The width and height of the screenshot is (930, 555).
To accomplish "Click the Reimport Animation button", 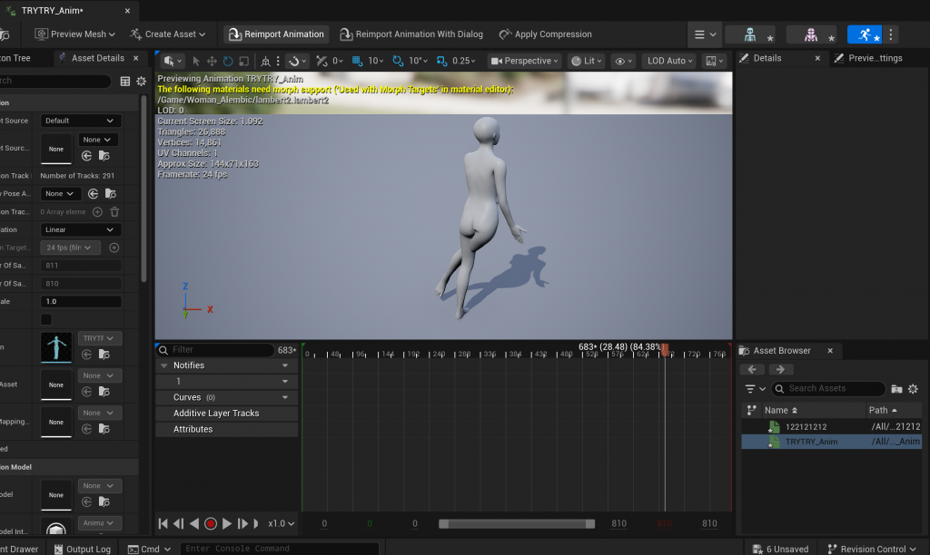I will click(276, 34).
